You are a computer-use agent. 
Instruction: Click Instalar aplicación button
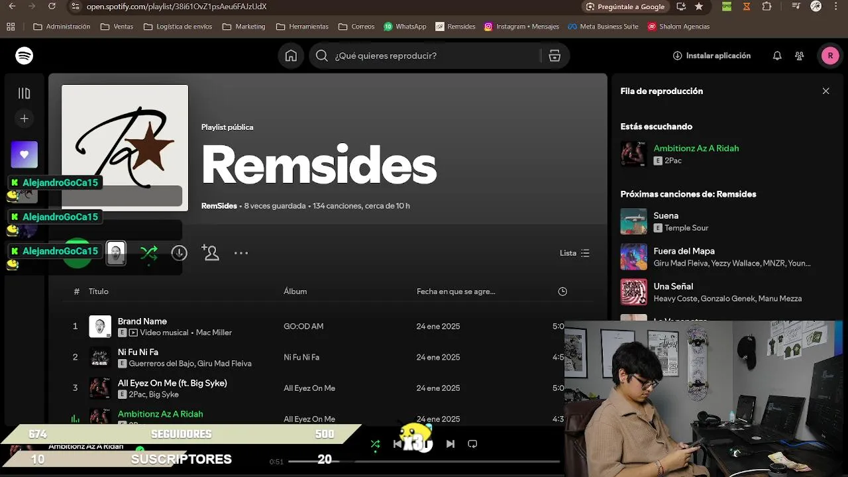tap(712, 56)
